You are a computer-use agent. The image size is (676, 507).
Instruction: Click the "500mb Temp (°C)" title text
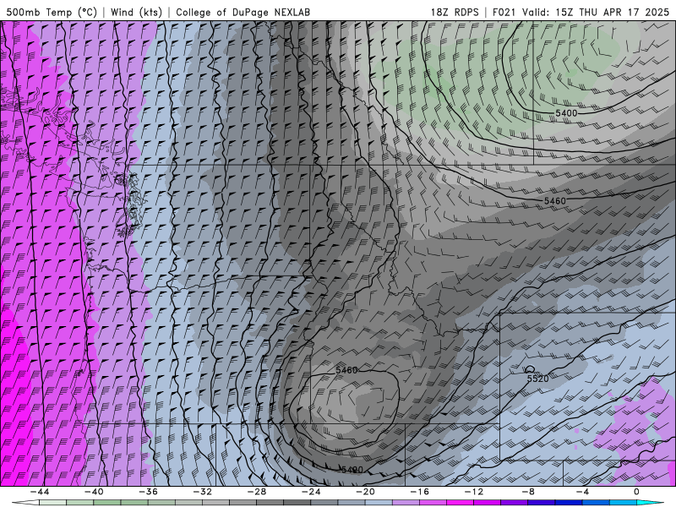(x=51, y=12)
